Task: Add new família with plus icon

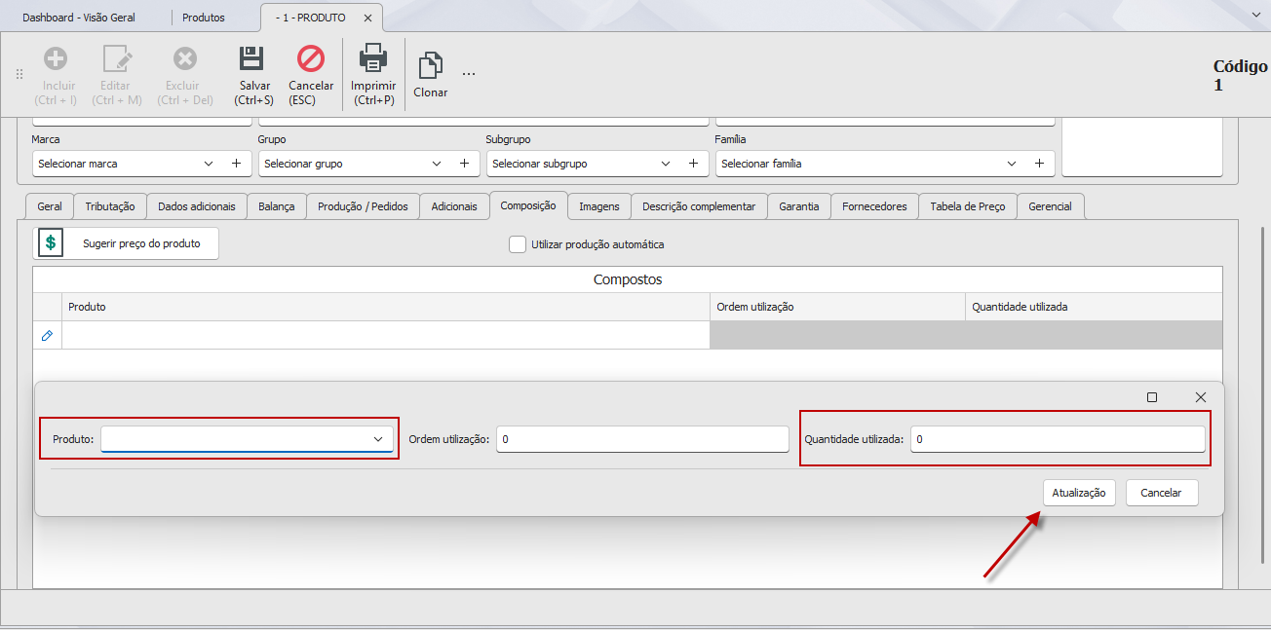Action: (1039, 164)
